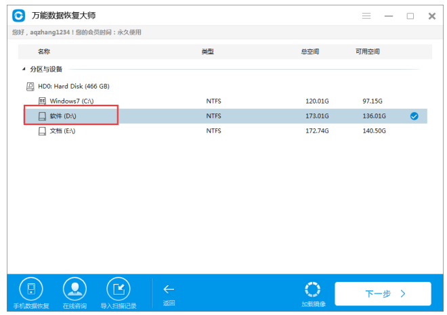Click the membership greeting text aqzhang1234

[x=77, y=32]
